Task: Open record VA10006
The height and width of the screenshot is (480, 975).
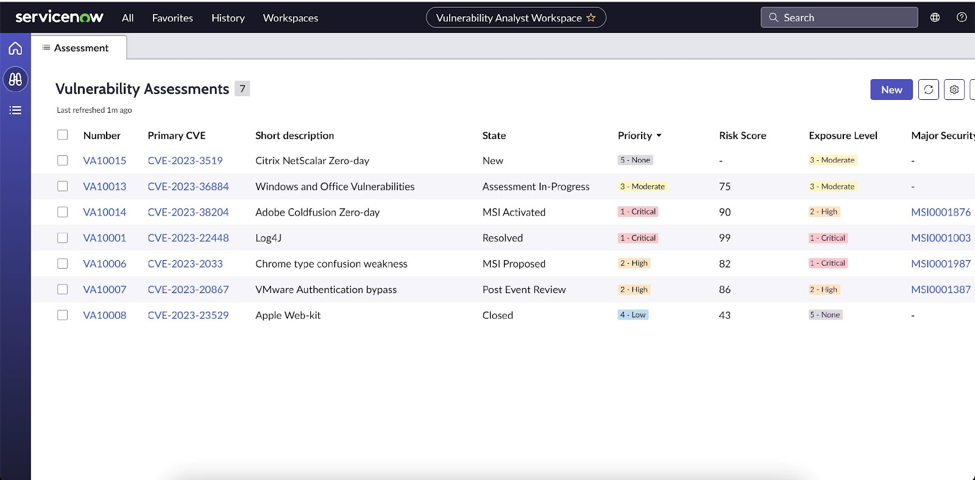Action: pyautogui.click(x=105, y=264)
